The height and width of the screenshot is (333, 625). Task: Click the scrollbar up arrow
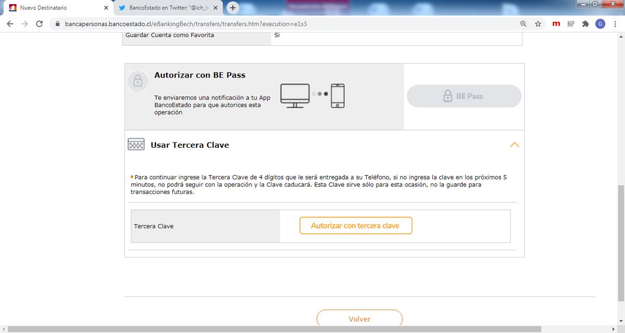[x=621, y=36]
